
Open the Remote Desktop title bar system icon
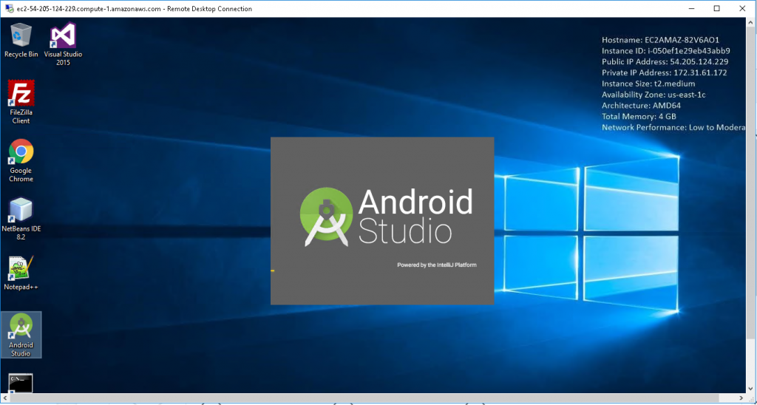[8, 9]
